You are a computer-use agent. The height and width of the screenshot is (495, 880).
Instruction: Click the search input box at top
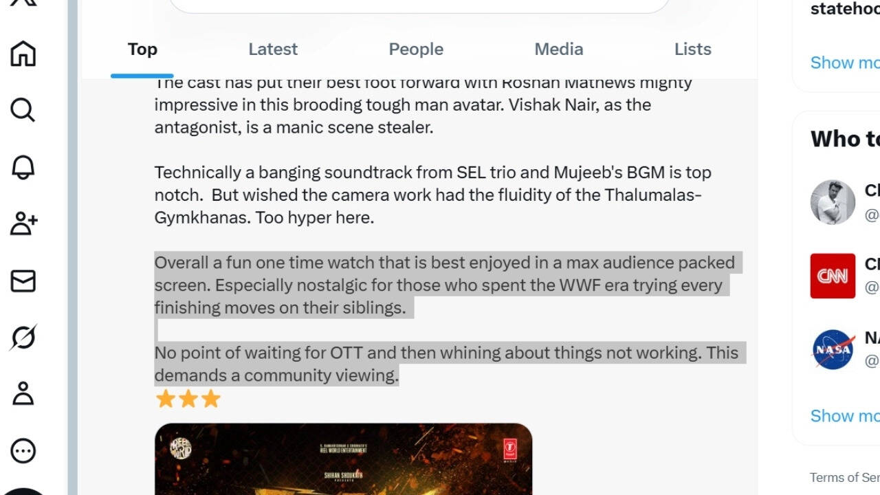[x=419, y=5]
